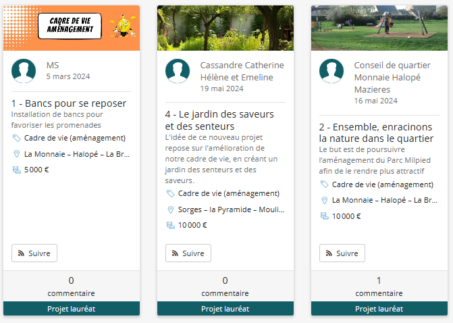Click the location pin icon in the Ensemble, enracinons card
The image size is (453, 323).
[x=325, y=200]
